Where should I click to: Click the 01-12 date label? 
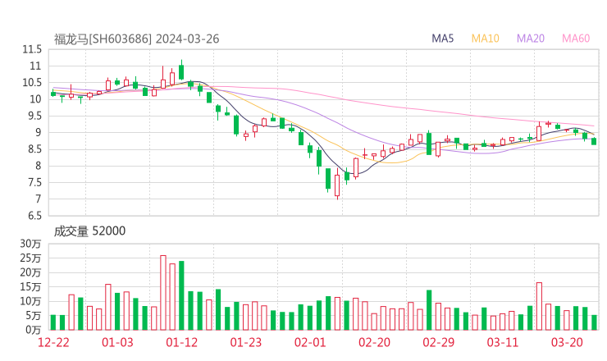(x=181, y=342)
